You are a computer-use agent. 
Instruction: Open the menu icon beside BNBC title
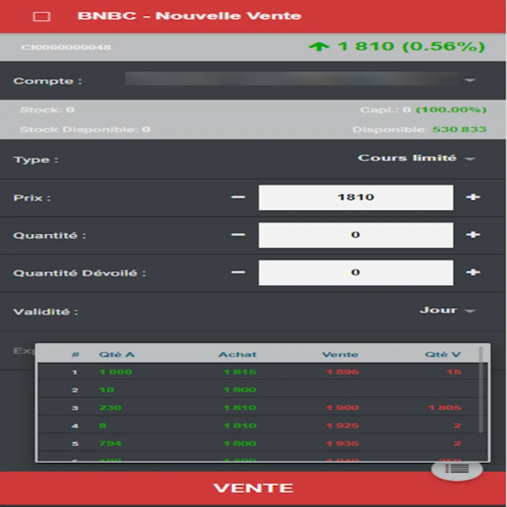click(42, 16)
